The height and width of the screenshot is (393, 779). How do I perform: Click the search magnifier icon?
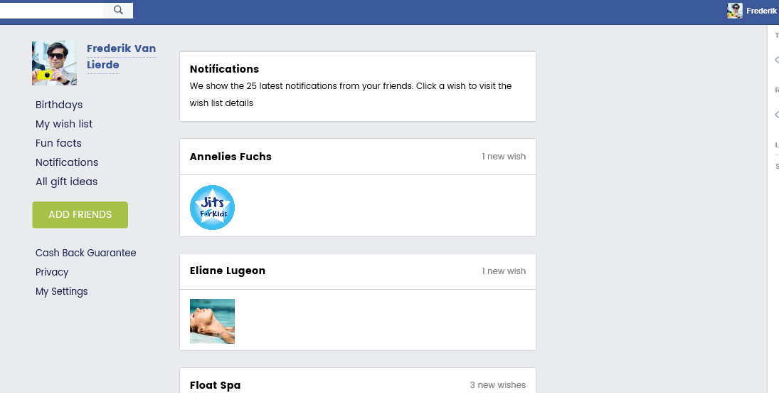click(x=118, y=10)
